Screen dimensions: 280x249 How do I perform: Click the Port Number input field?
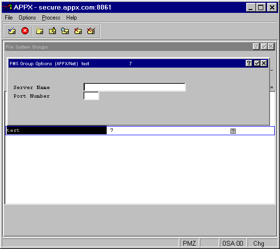point(91,96)
